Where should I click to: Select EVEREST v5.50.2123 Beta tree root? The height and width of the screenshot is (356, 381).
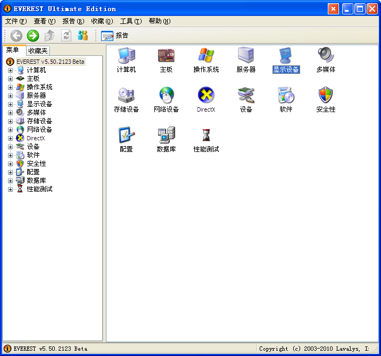51,62
